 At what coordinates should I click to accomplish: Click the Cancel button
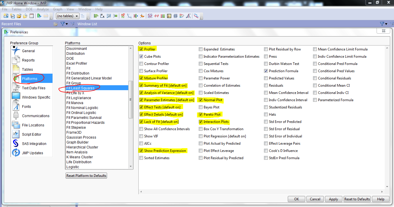[315, 199]
